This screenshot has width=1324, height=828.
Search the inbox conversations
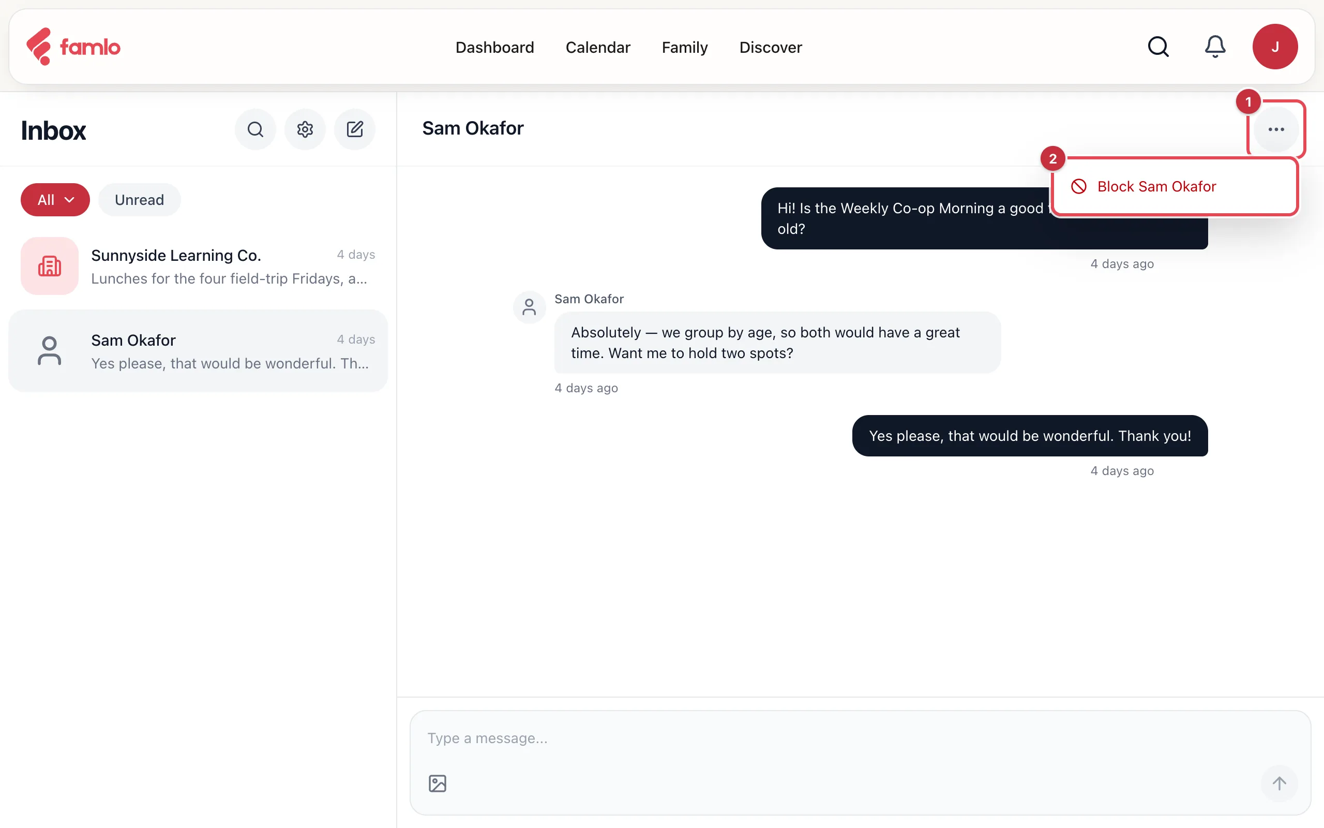pyautogui.click(x=255, y=129)
